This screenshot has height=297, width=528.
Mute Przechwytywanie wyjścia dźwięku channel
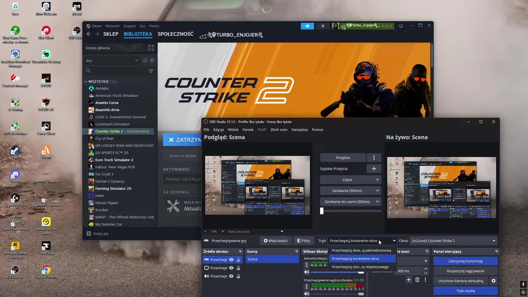(306, 294)
